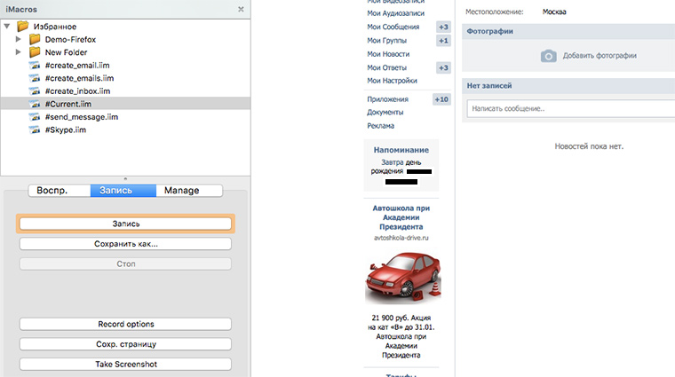Open Record options

(x=126, y=324)
